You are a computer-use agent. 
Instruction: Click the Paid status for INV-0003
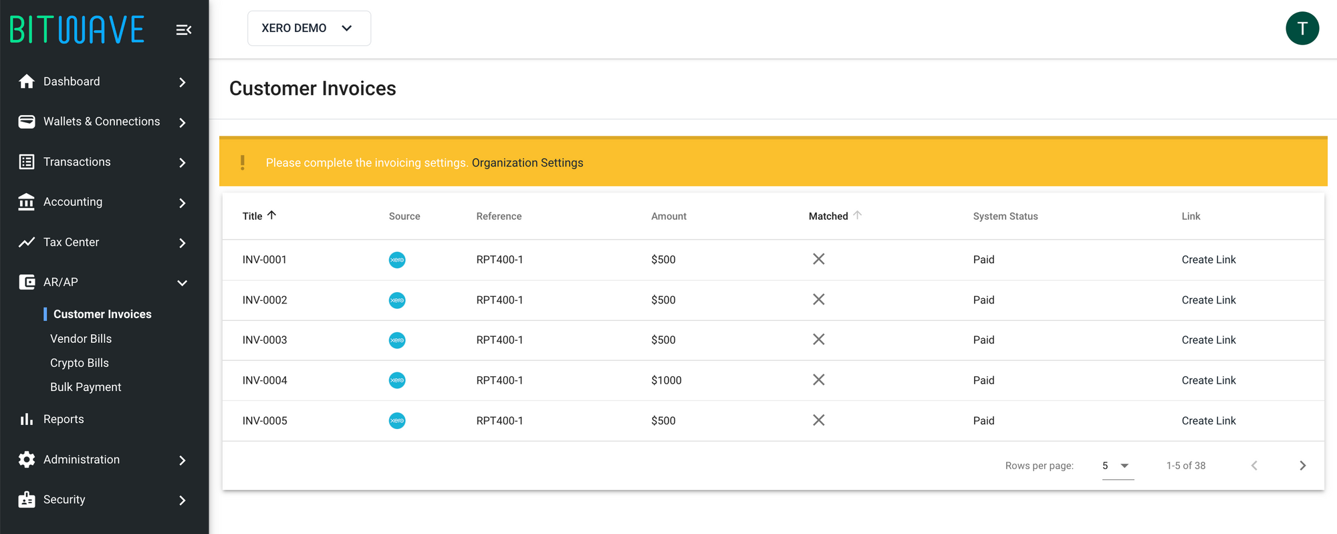click(983, 340)
